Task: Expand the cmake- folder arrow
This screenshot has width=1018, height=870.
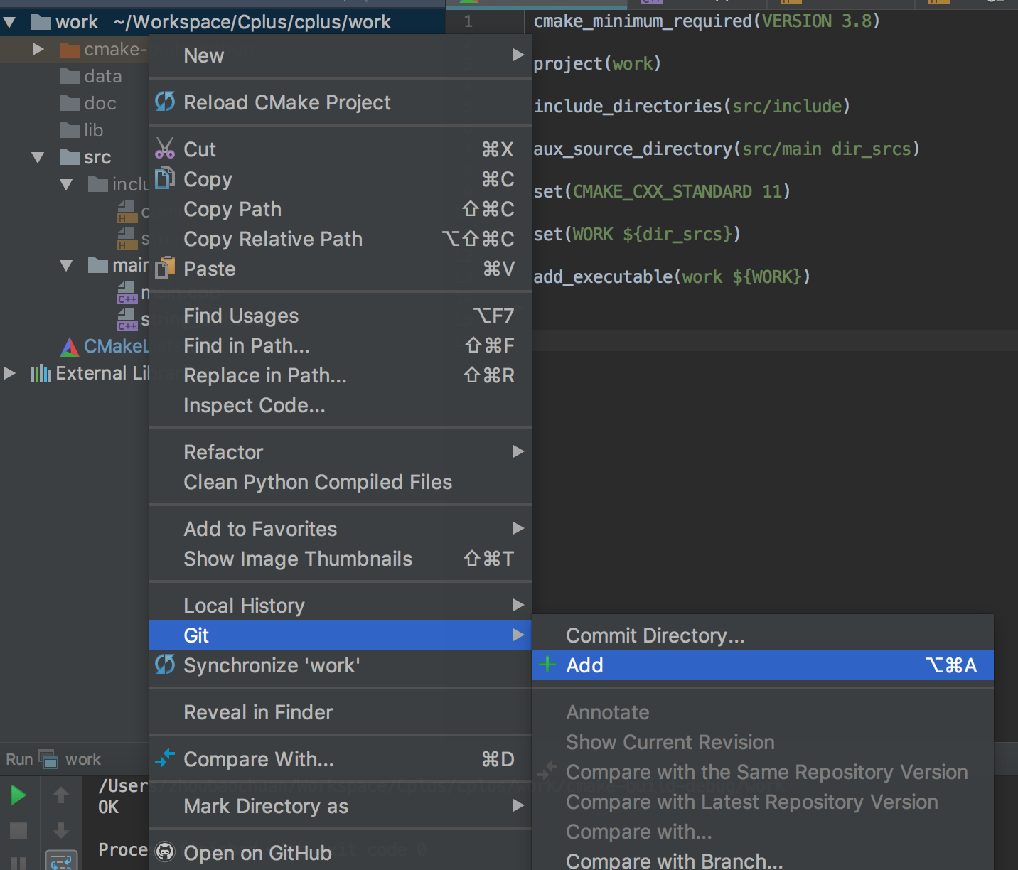Action: pos(38,49)
